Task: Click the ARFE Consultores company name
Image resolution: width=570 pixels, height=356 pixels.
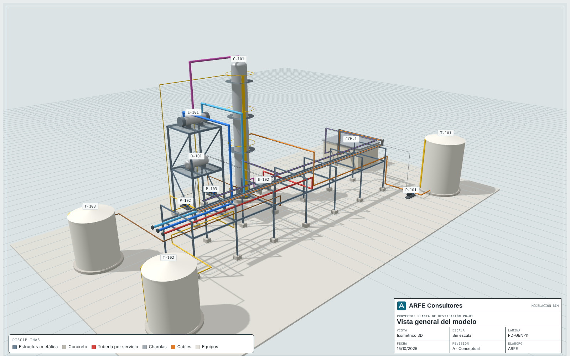Action: pos(436,306)
